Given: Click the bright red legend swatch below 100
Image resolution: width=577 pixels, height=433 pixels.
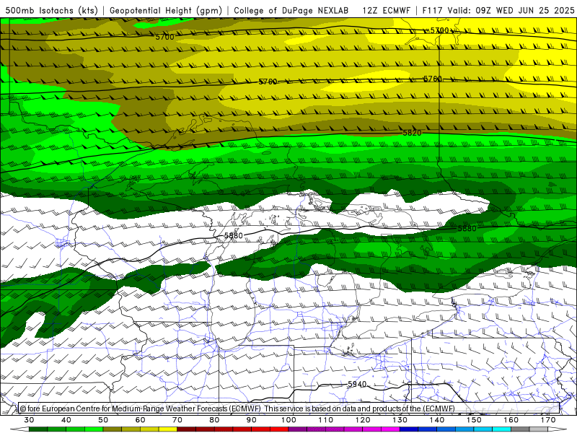Looking at the screenshot, I should click(279, 429).
